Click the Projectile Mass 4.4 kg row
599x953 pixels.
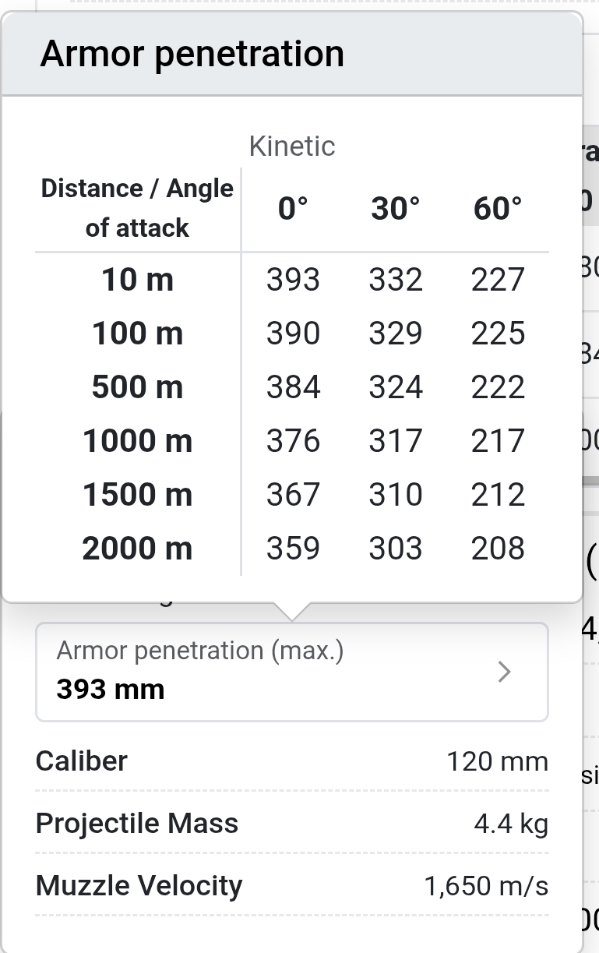(292, 823)
